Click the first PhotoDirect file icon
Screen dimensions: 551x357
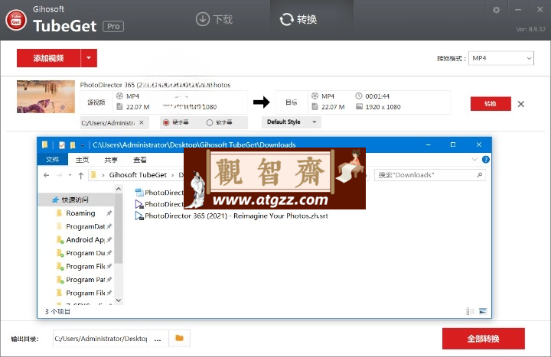pos(139,193)
